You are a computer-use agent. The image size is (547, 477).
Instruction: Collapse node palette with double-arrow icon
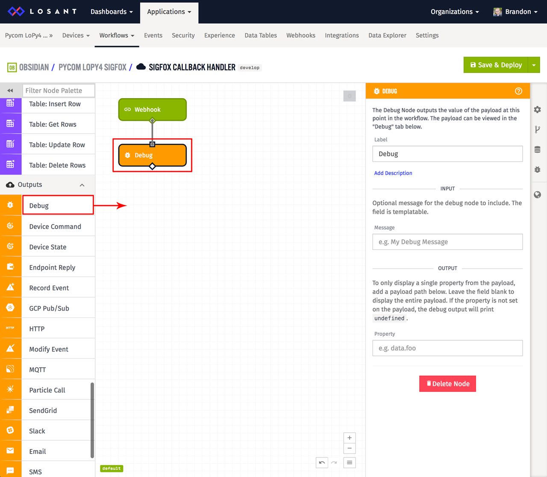point(10,90)
